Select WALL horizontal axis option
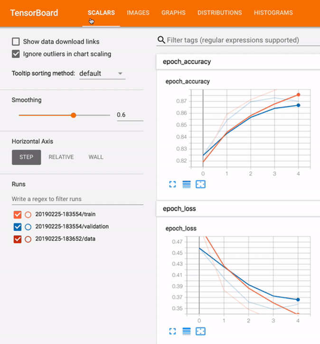The image size is (320, 344). click(96, 157)
